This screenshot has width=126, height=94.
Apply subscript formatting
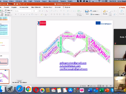[x=29, y=14]
